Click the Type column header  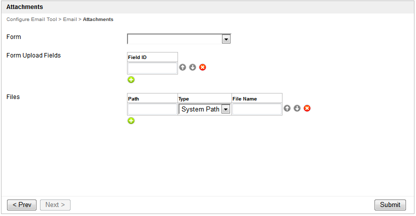tap(184, 99)
